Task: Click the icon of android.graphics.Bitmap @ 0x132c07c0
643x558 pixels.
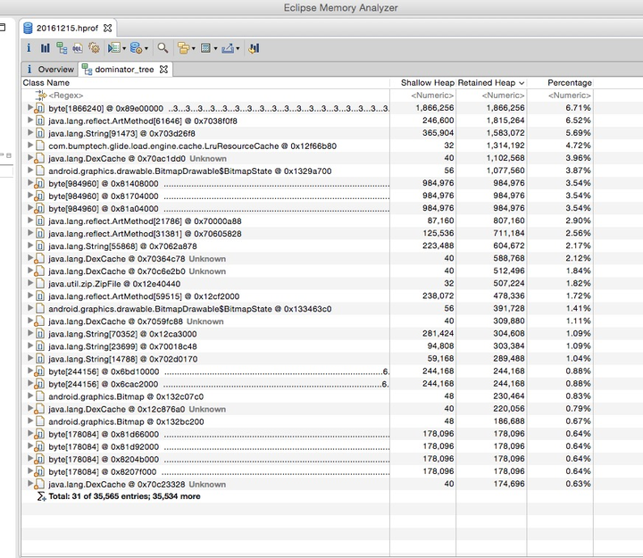Action: click(x=40, y=396)
